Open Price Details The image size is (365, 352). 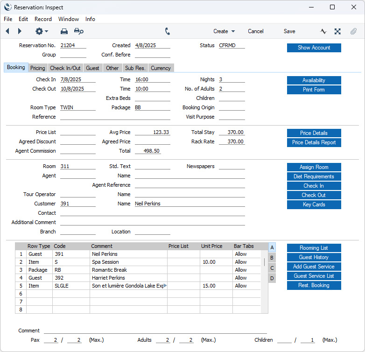314,133
